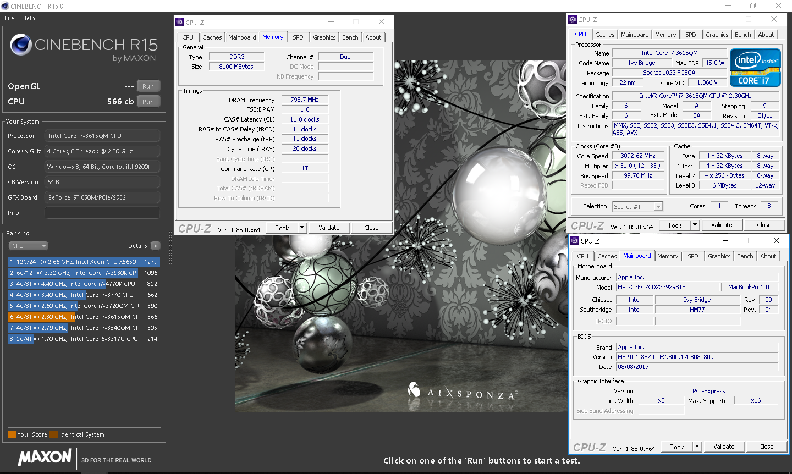Open Bench tab in top-right CPU-Z window

point(743,35)
